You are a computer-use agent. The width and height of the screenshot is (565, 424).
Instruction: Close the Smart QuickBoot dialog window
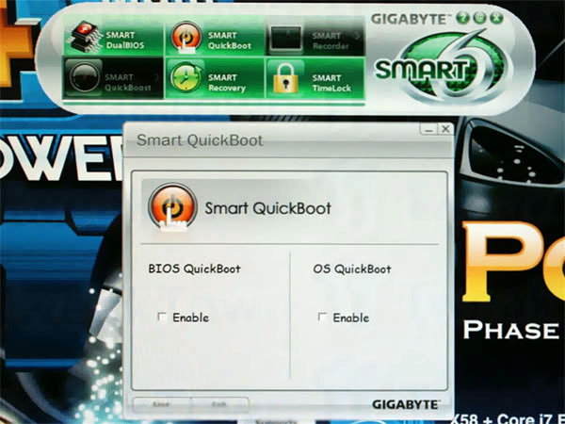click(x=445, y=129)
